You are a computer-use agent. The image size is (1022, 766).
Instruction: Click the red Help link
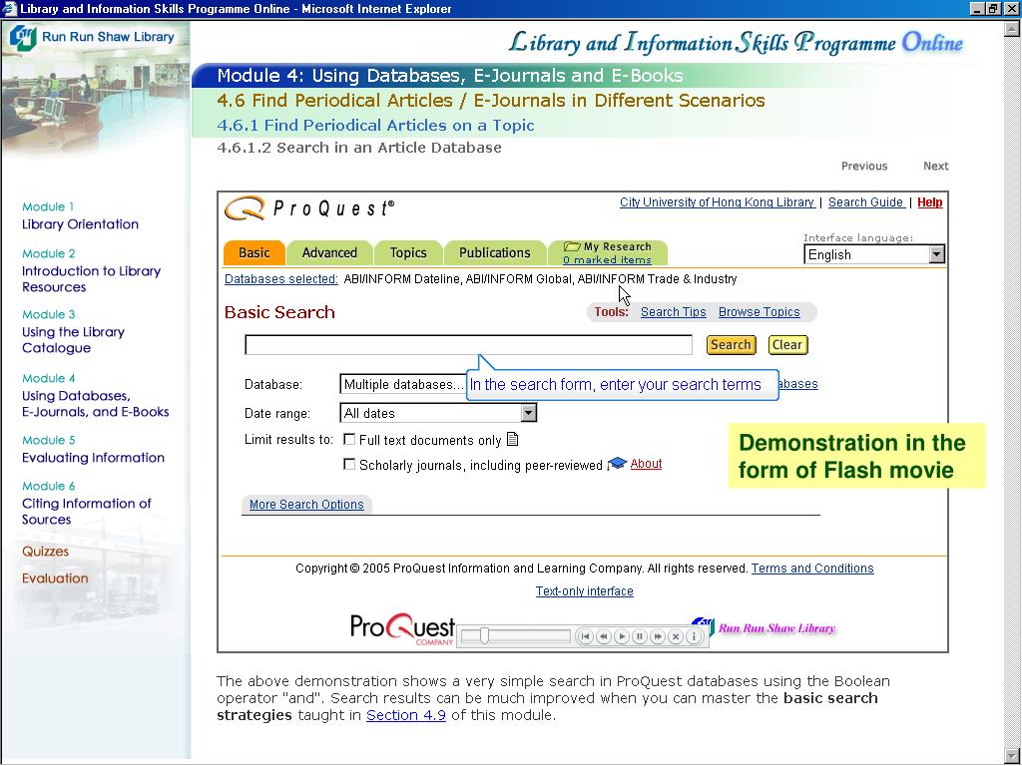tap(929, 202)
